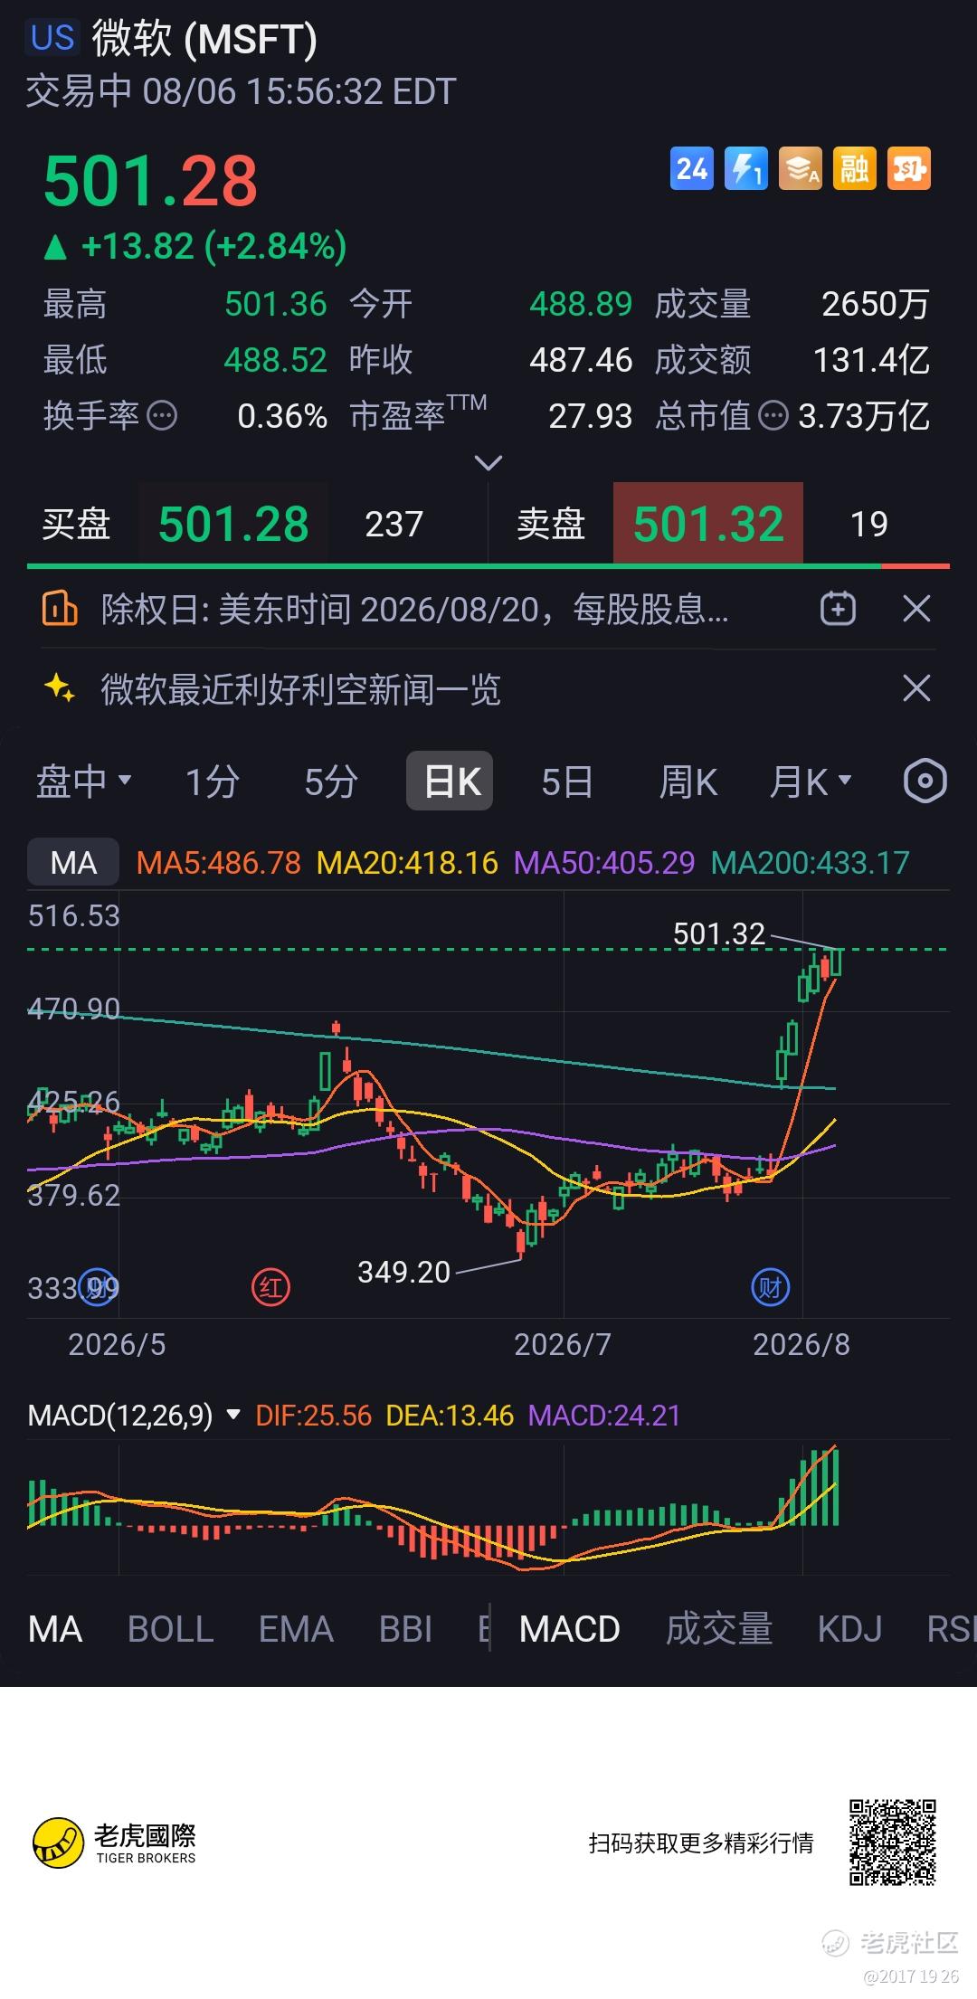Tap the 最低 value 488.52
The height and width of the screenshot is (1999, 977).
click(x=275, y=360)
